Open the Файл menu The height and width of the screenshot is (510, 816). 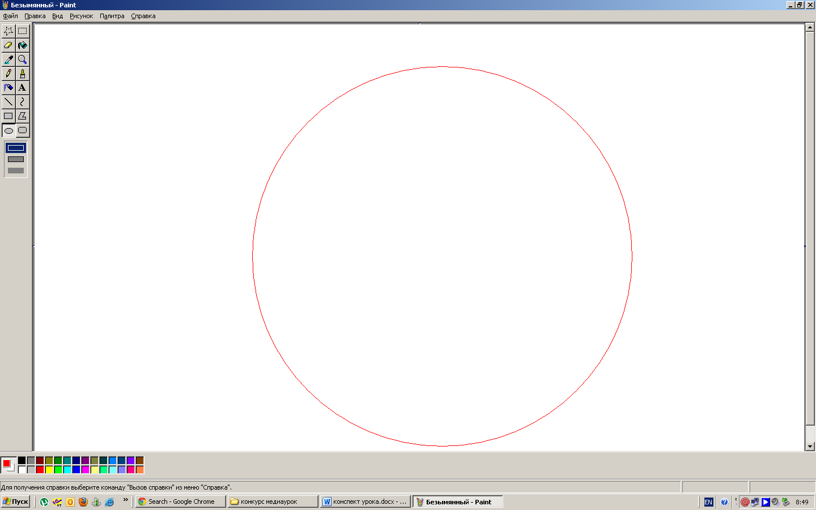10,16
